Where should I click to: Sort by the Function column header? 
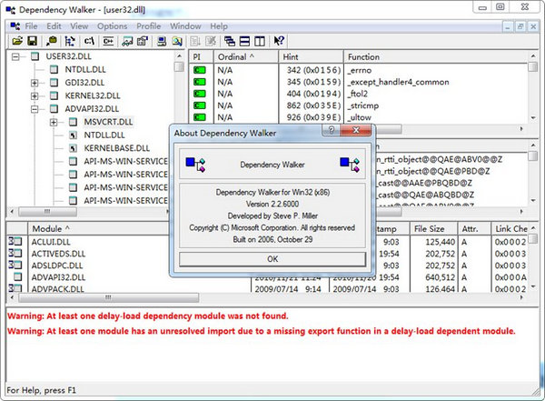click(x=436, y=56)
